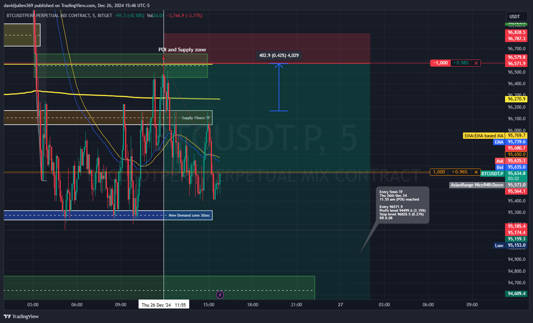Click the 03:00 label left on time axis
This screenshot has width=533, height=323.
pos(33,305)
